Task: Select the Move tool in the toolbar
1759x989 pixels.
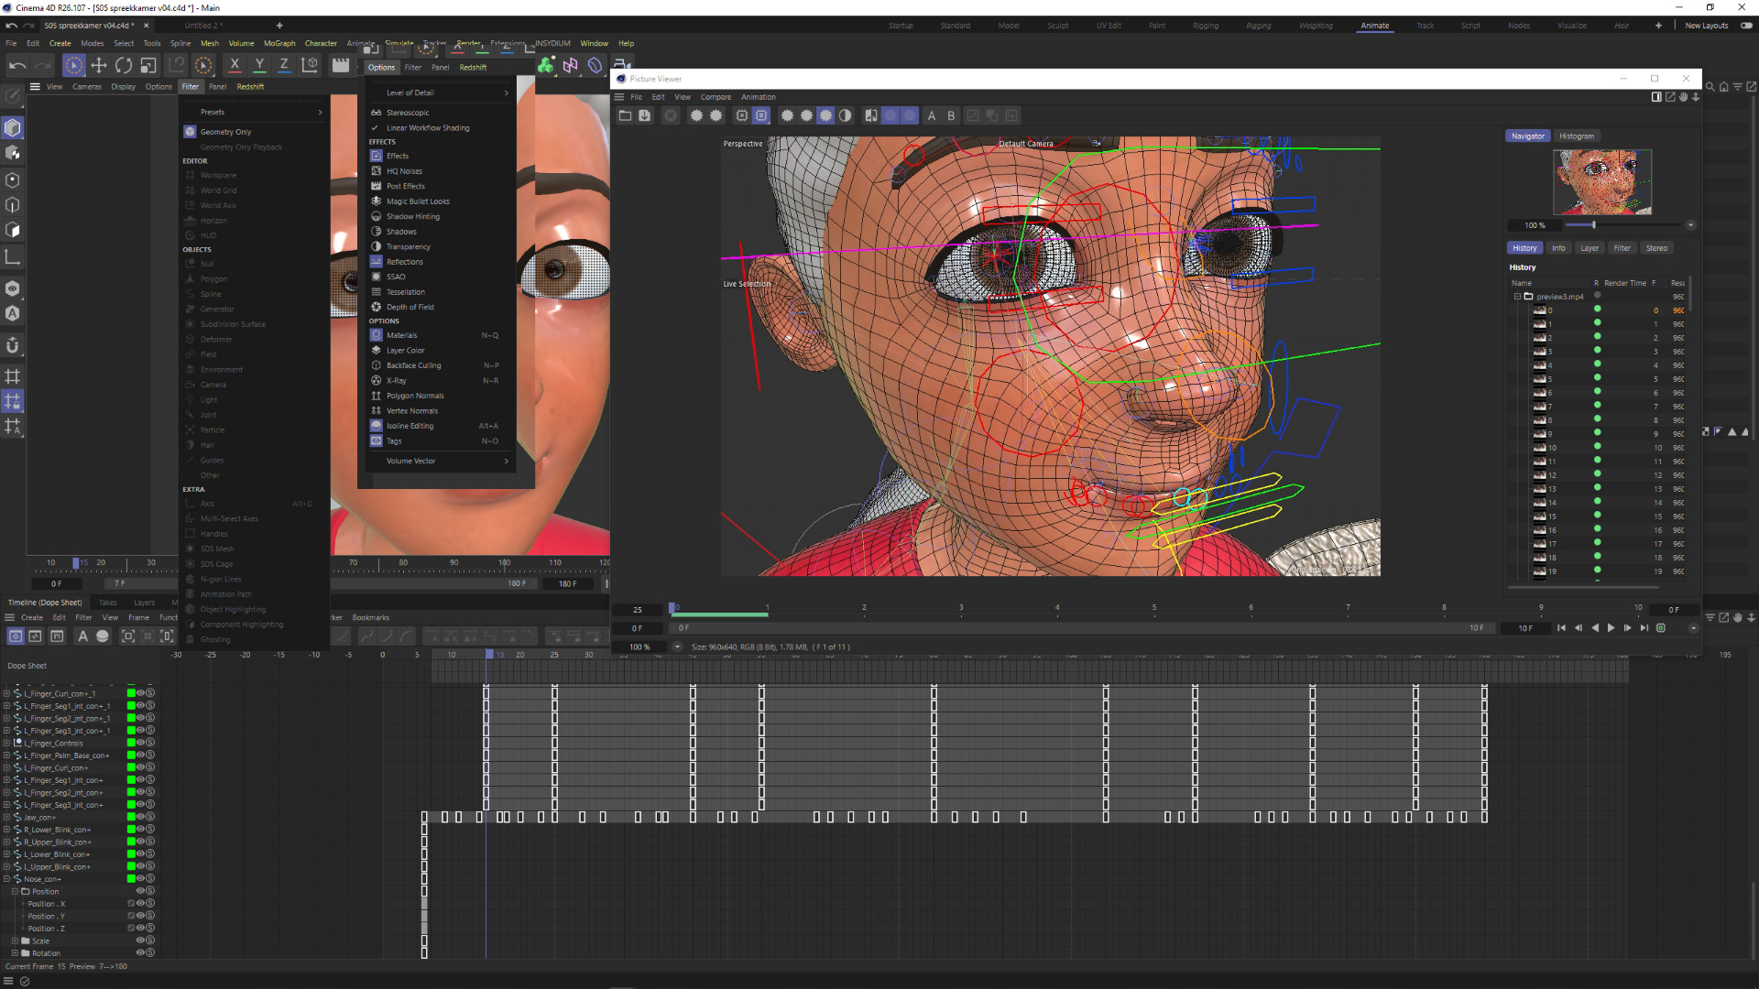Action: point(99,65)
